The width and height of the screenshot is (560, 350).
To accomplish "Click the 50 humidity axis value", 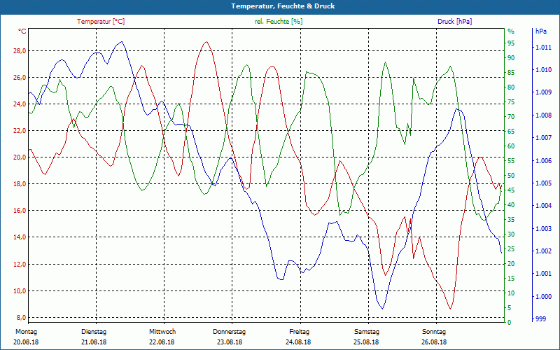I will click(x=512, y=176).
